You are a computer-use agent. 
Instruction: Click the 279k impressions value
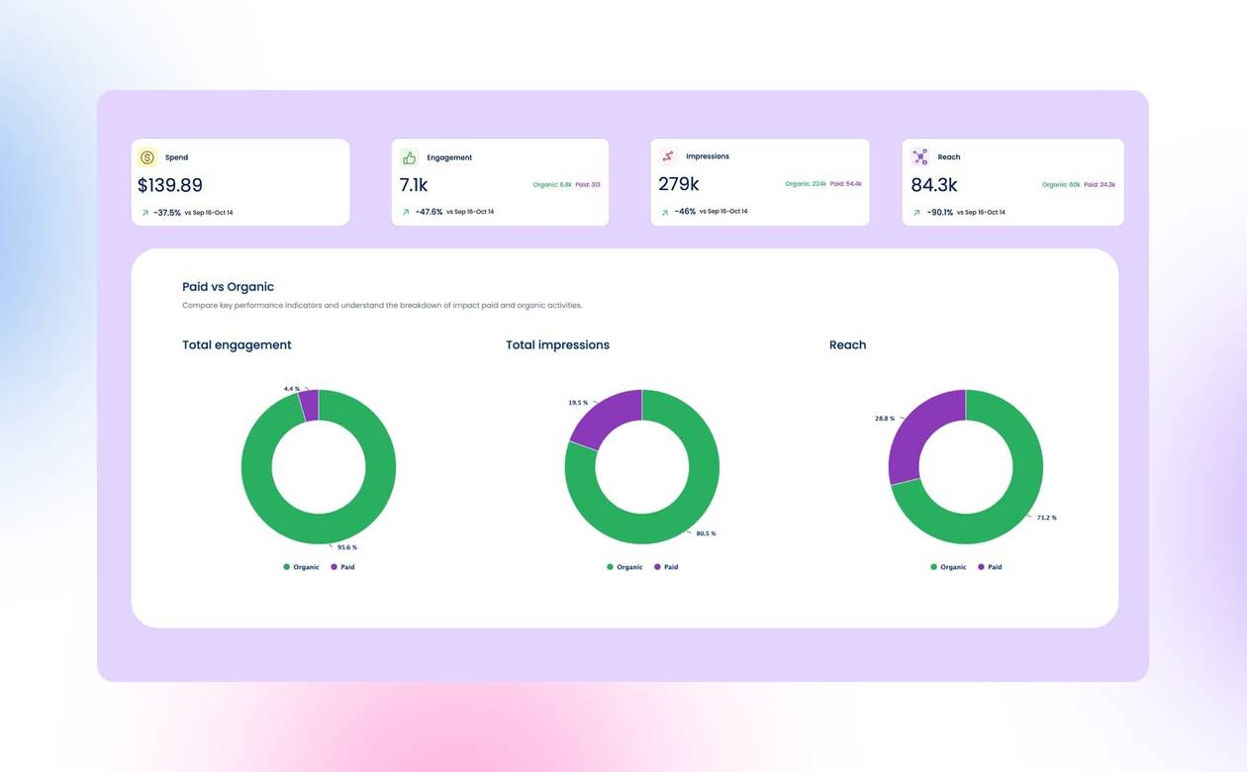679,184
